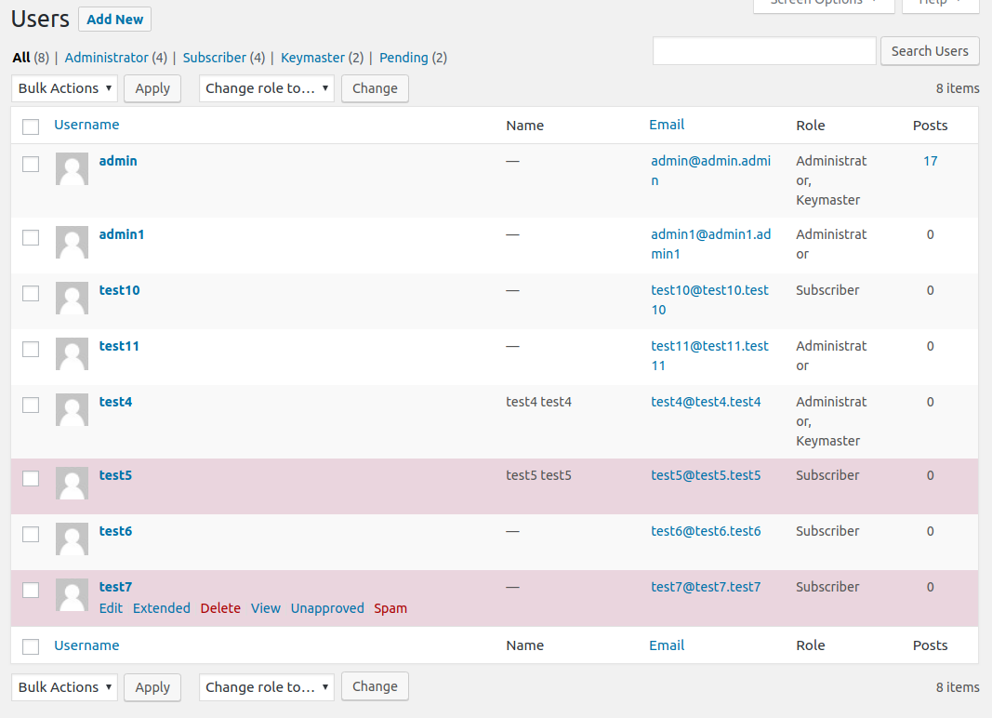992x718 pixels.
Task: Click test7's profile avatar picture
Action: point(72,595)
